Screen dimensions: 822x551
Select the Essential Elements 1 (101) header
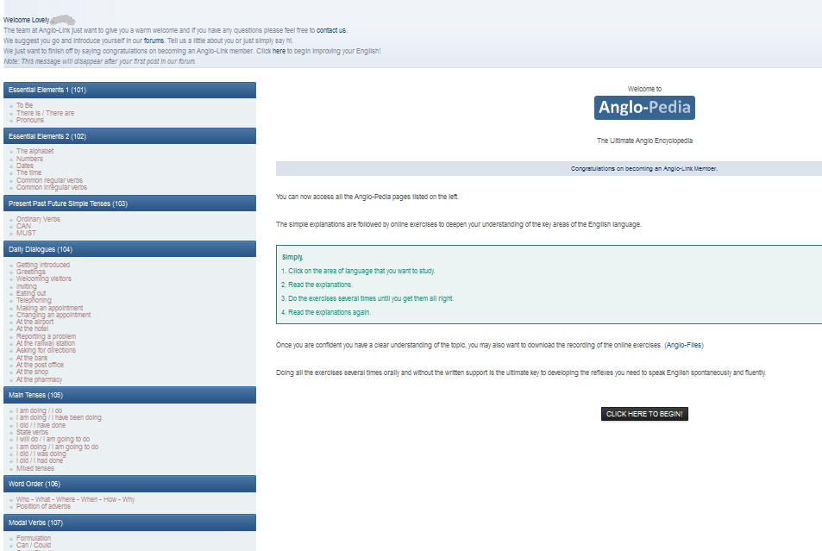pyautogui.click(x=129, y=91)
